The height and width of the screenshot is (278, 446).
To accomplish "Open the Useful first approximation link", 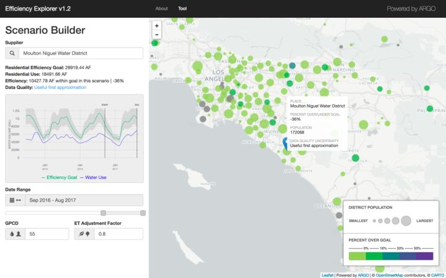I will 60,88.
